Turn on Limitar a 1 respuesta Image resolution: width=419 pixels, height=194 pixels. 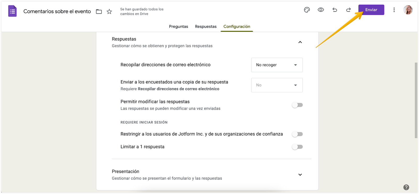[297, 147]
